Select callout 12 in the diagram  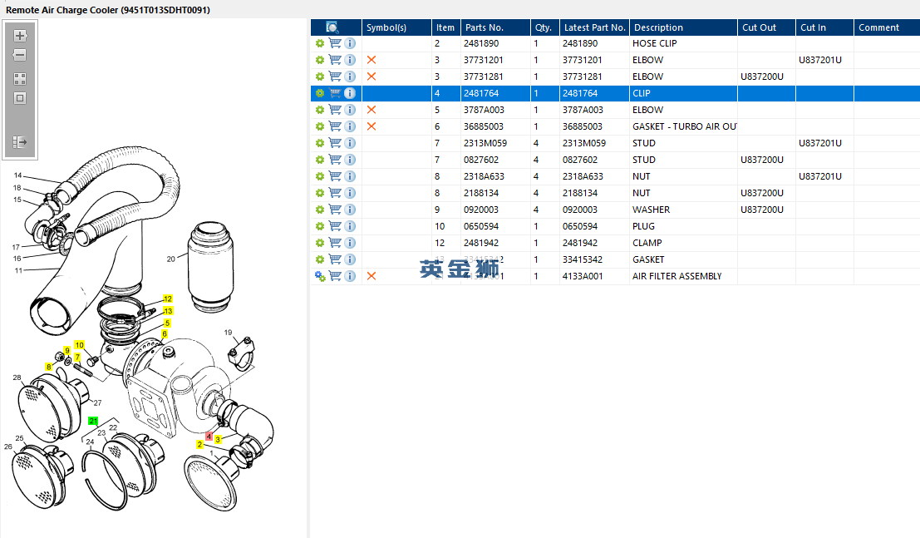pos(168,299)
